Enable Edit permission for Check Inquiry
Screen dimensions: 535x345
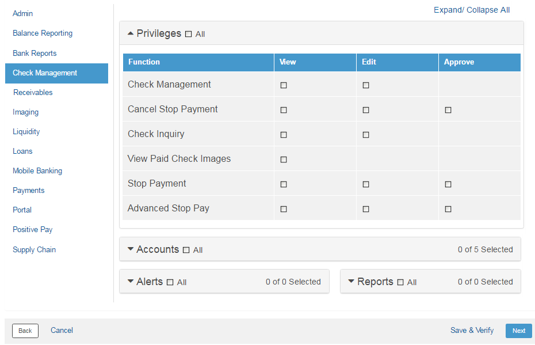(366, 134)
